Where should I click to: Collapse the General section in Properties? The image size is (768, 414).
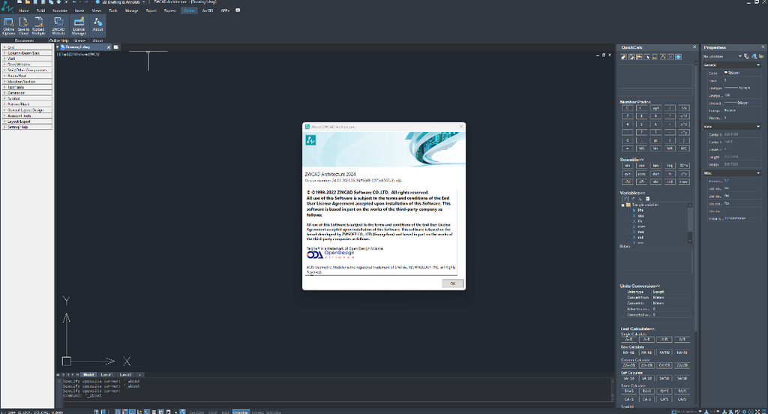758,64
